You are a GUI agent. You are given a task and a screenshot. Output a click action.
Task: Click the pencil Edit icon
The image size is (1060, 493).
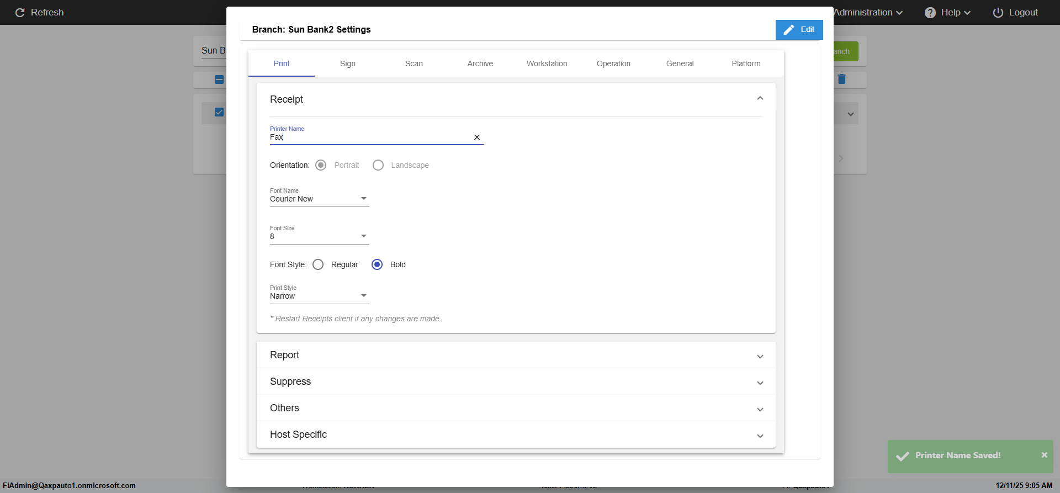pyautogui.click(x=789, y=30)
